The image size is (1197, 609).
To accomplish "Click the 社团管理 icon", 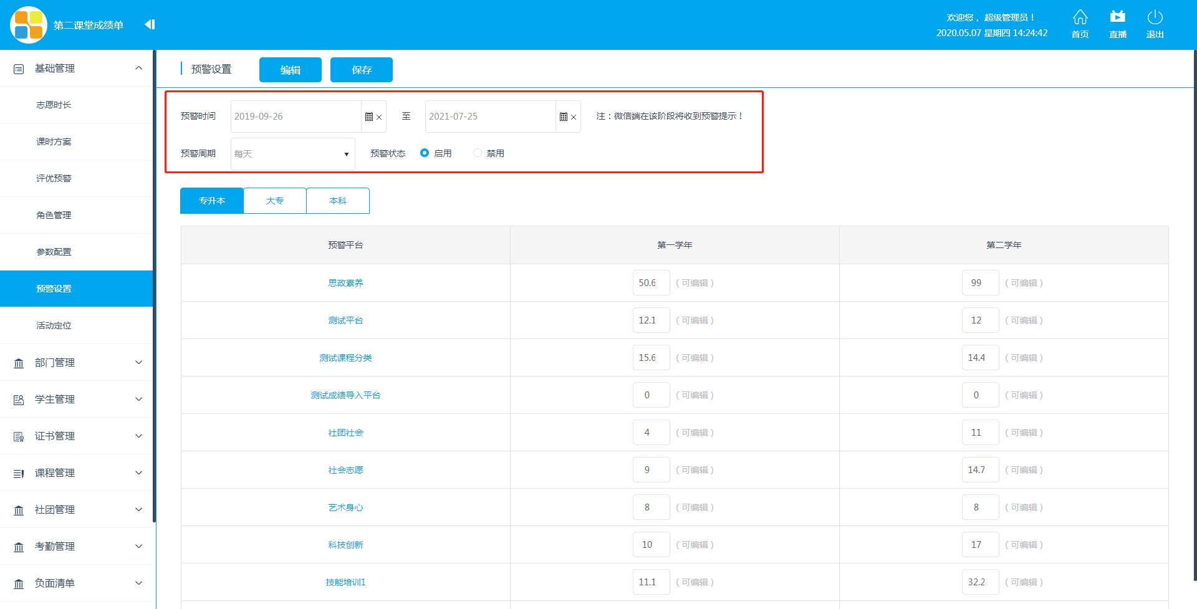I will click(19, 510).
